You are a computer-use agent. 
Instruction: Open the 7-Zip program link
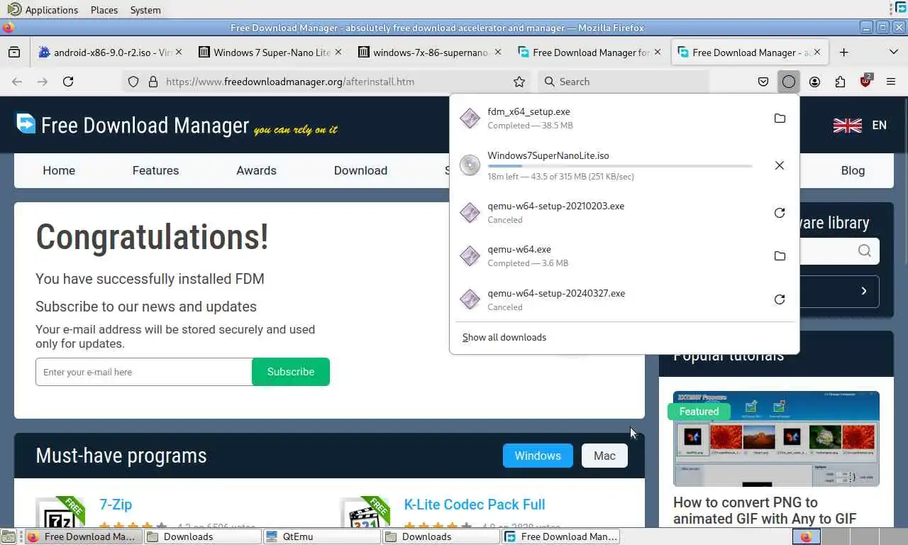[x=116, y=505]
